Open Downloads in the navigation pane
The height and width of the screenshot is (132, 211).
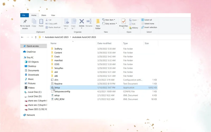(33, 75)
